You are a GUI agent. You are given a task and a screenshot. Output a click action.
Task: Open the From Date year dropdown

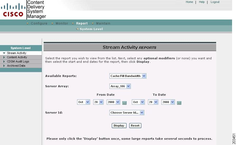(x=113, y=102)
